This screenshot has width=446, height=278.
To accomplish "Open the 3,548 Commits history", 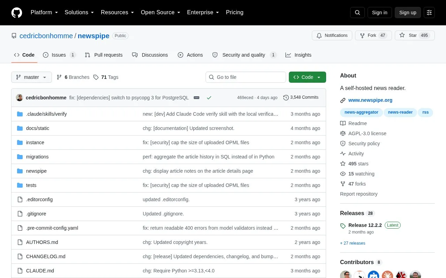I will coord(301,97).
